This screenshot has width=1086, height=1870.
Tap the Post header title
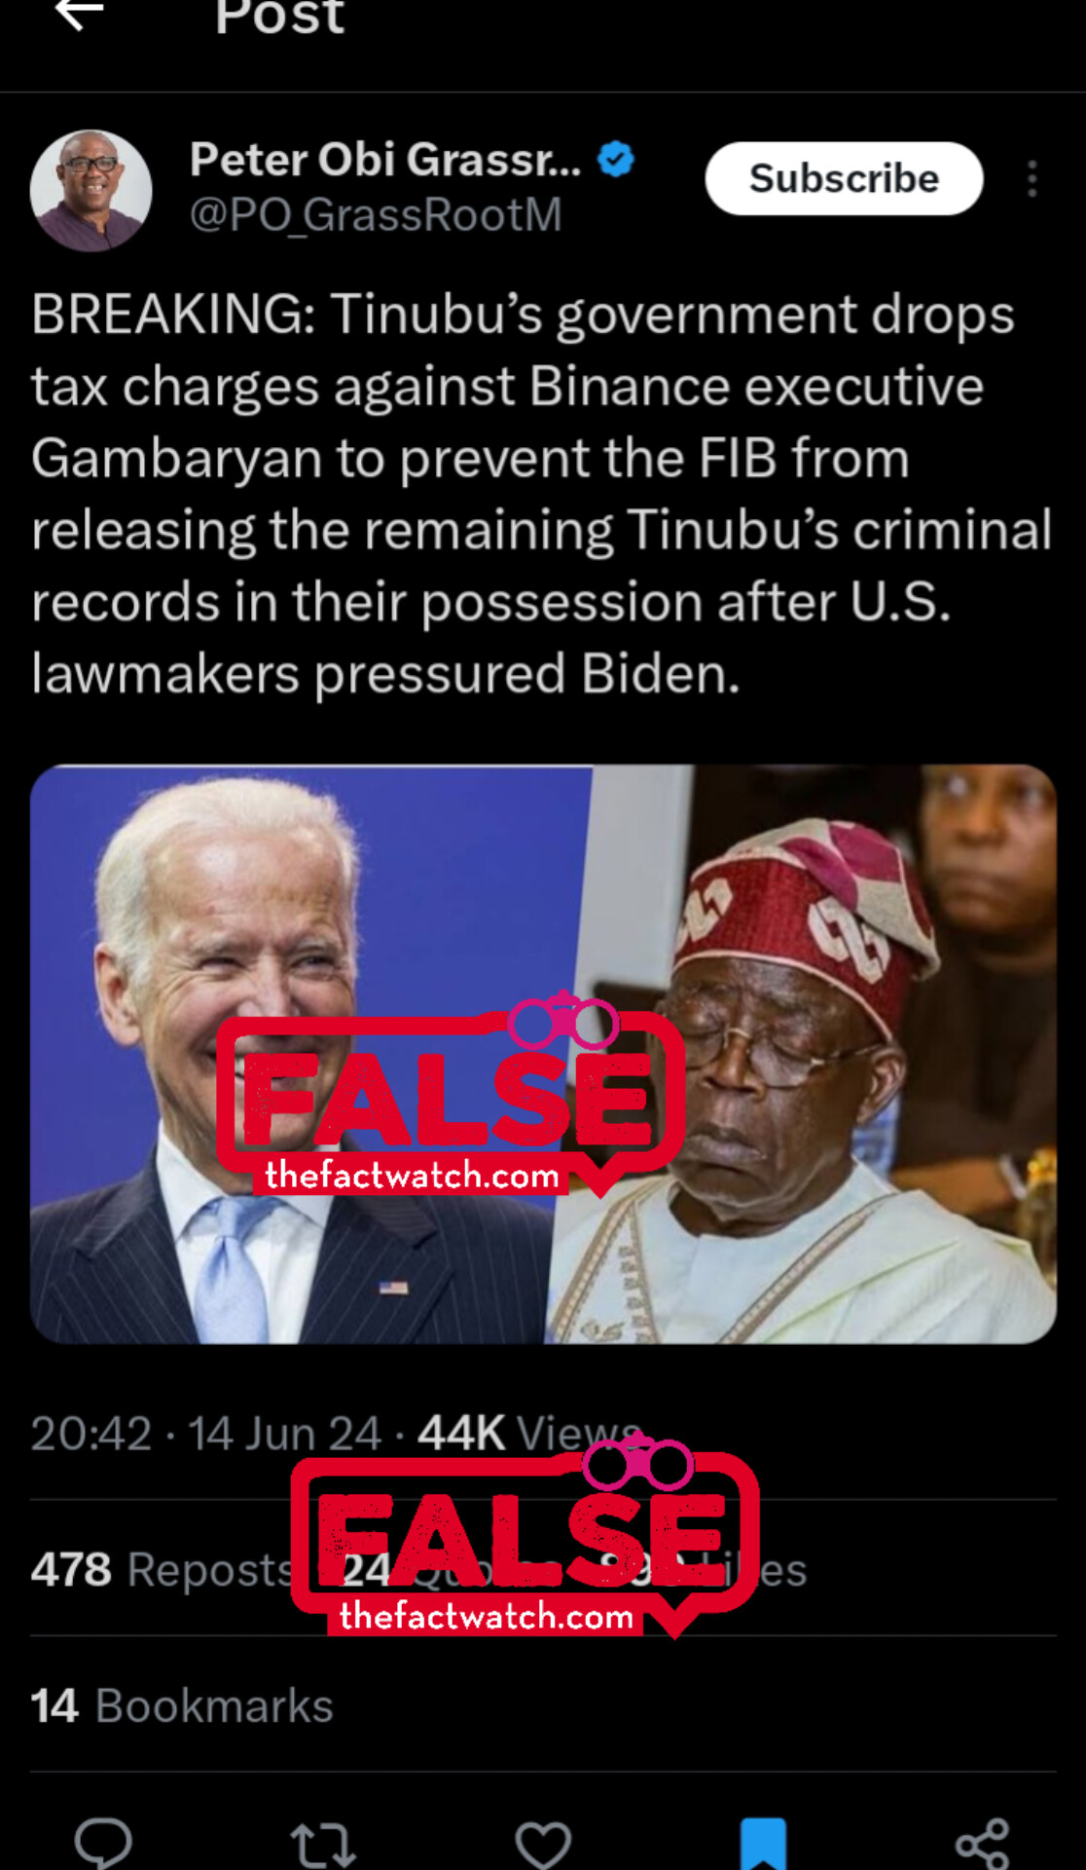coord(280,16)
